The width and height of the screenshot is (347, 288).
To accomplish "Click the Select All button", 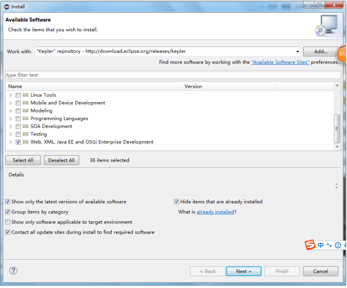I will tap(23, 160).
